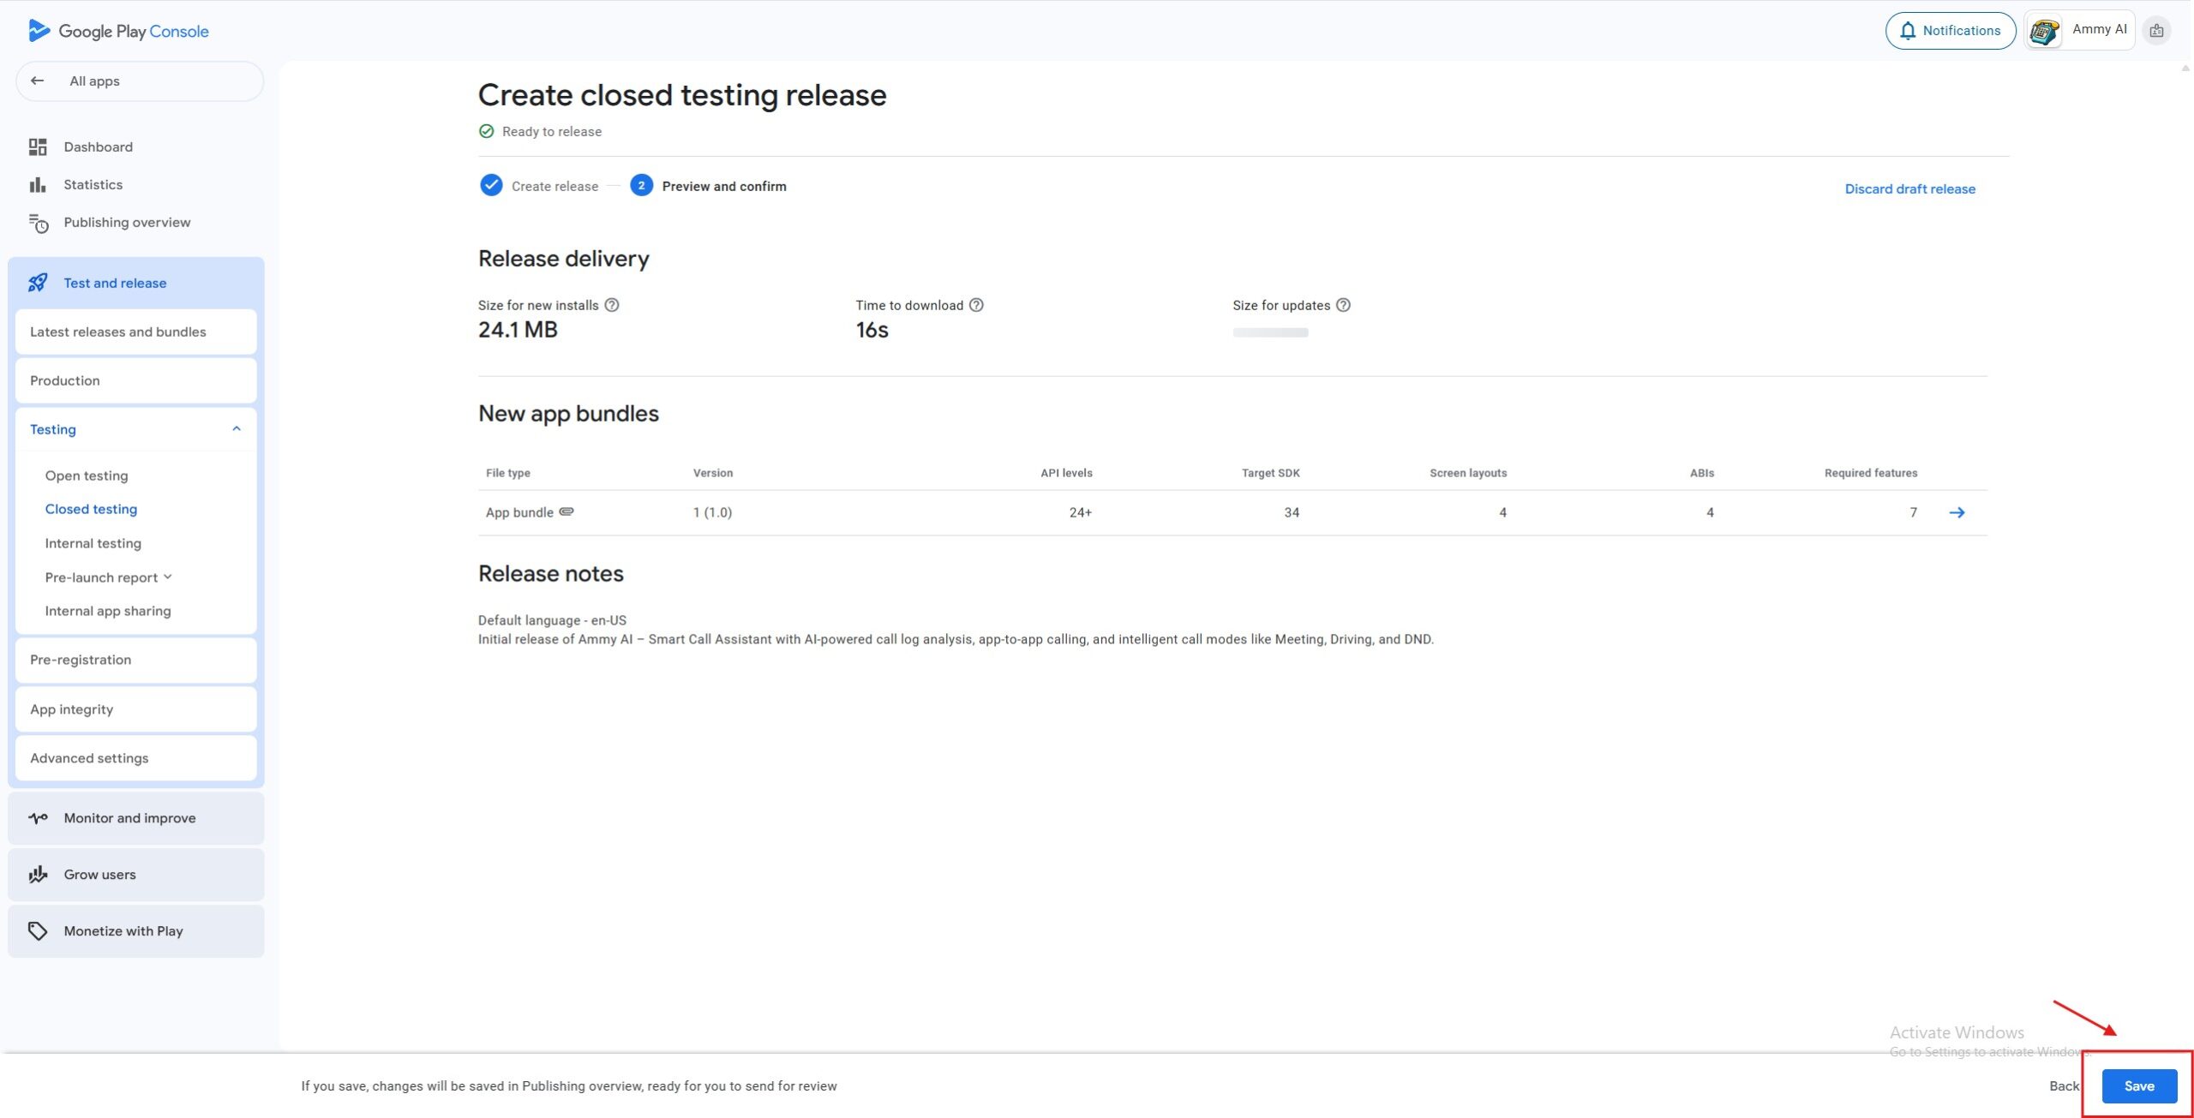Click the Save button
Viewport: 2194px width, 1118px height.
[2138, 1085]
